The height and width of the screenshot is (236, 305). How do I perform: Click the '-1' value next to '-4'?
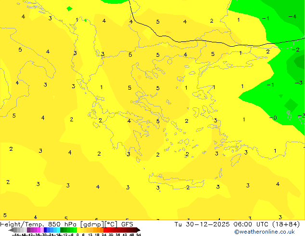266,18
